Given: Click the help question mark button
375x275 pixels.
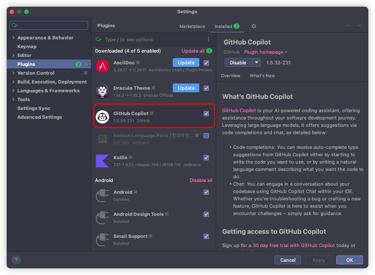Looking at the screenshot, I should click(16, 260).
